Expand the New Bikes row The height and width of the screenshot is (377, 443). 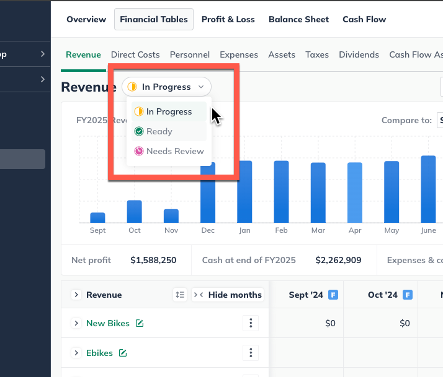pos(76,323)
